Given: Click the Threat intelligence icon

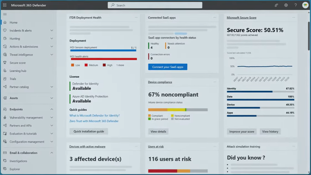Looking at the screenshot, I should click(x=5, y=55).
